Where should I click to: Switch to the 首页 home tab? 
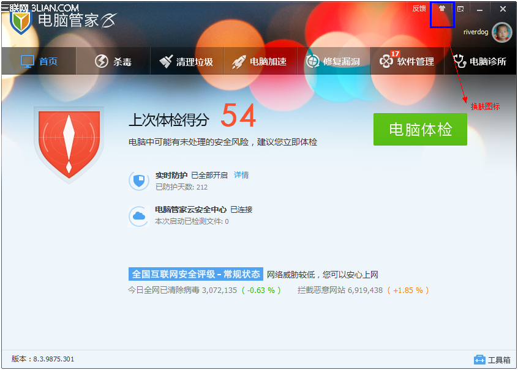[x=39, y=61]
